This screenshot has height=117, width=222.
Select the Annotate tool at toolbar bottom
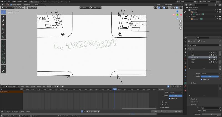[3, 71]
